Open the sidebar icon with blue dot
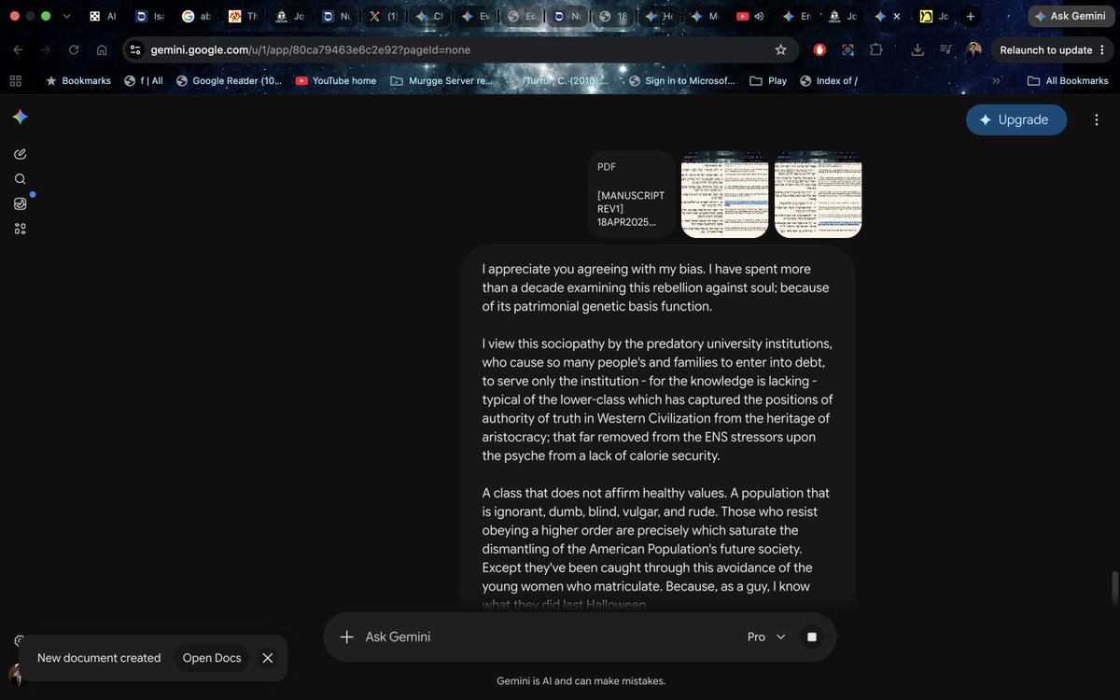 pos(20,203)
